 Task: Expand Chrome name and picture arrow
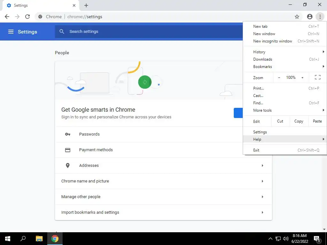262,181
